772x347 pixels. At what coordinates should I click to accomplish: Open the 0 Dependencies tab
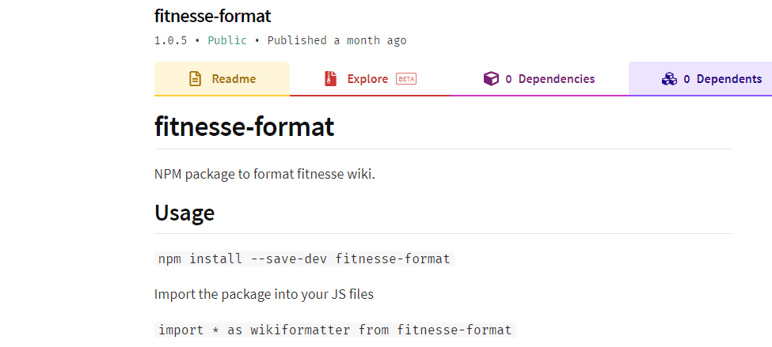(x=540, y=78)
